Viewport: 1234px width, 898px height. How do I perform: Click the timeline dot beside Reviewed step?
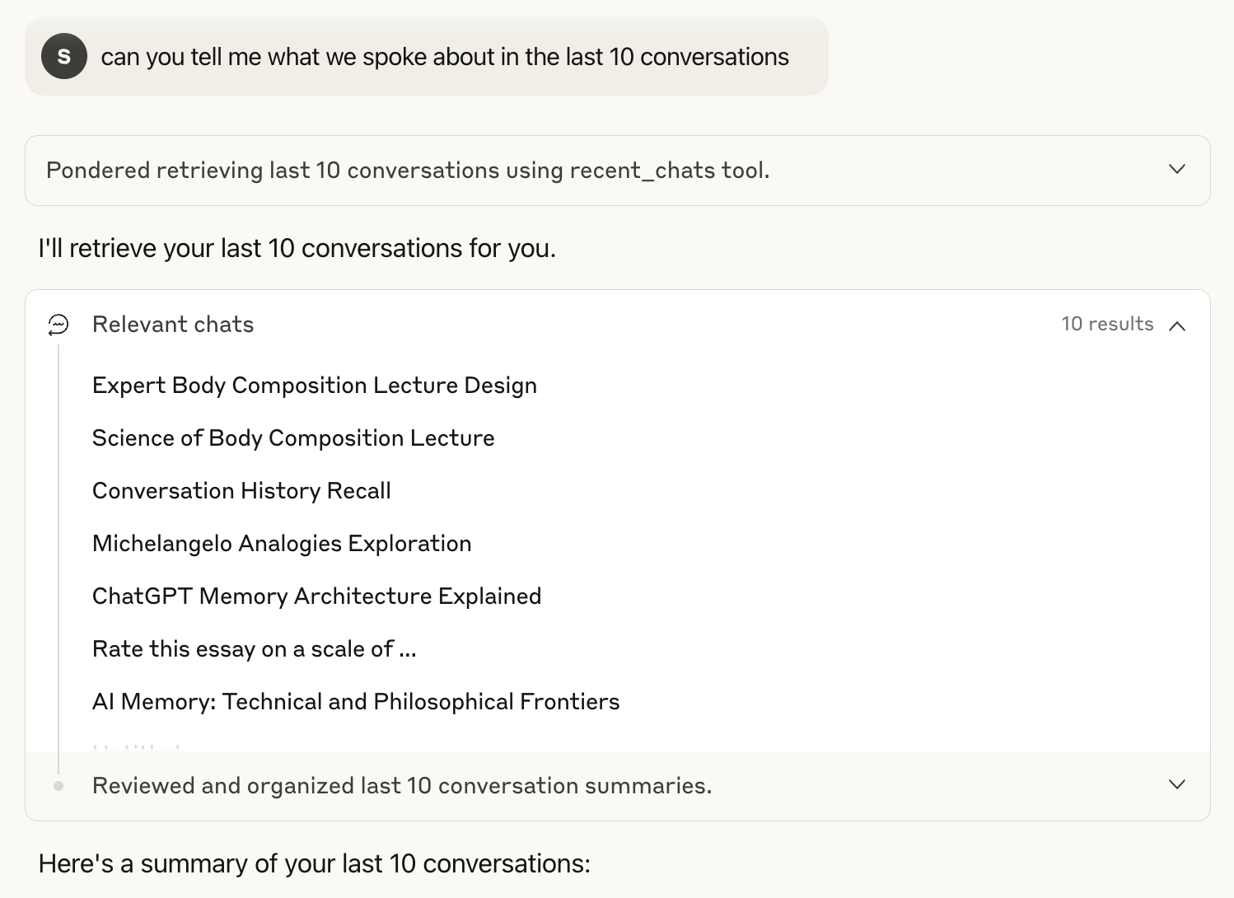58,786
